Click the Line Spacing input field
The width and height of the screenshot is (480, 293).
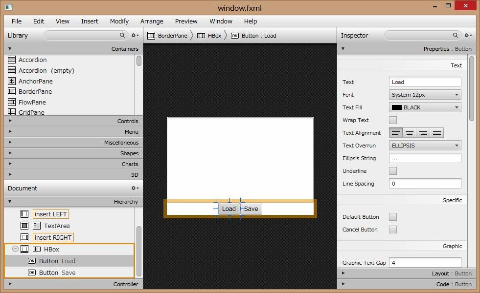425,184
